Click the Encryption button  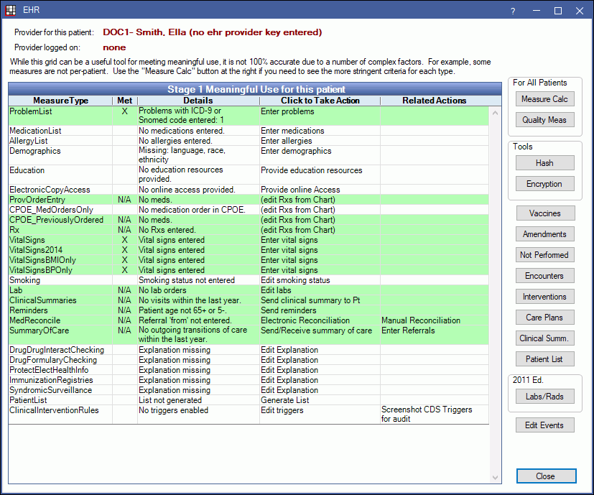tap(544, 184)
